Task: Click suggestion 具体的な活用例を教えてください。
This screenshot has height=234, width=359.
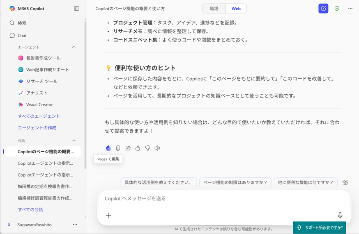Action: point(159,182)
